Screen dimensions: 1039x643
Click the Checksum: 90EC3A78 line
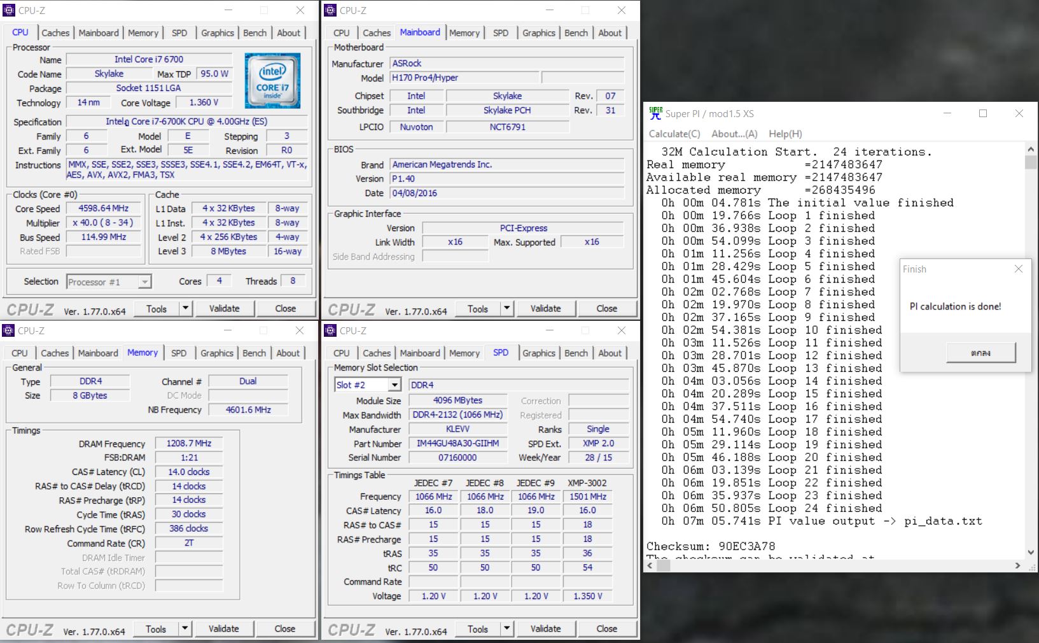tap(711, 546)
